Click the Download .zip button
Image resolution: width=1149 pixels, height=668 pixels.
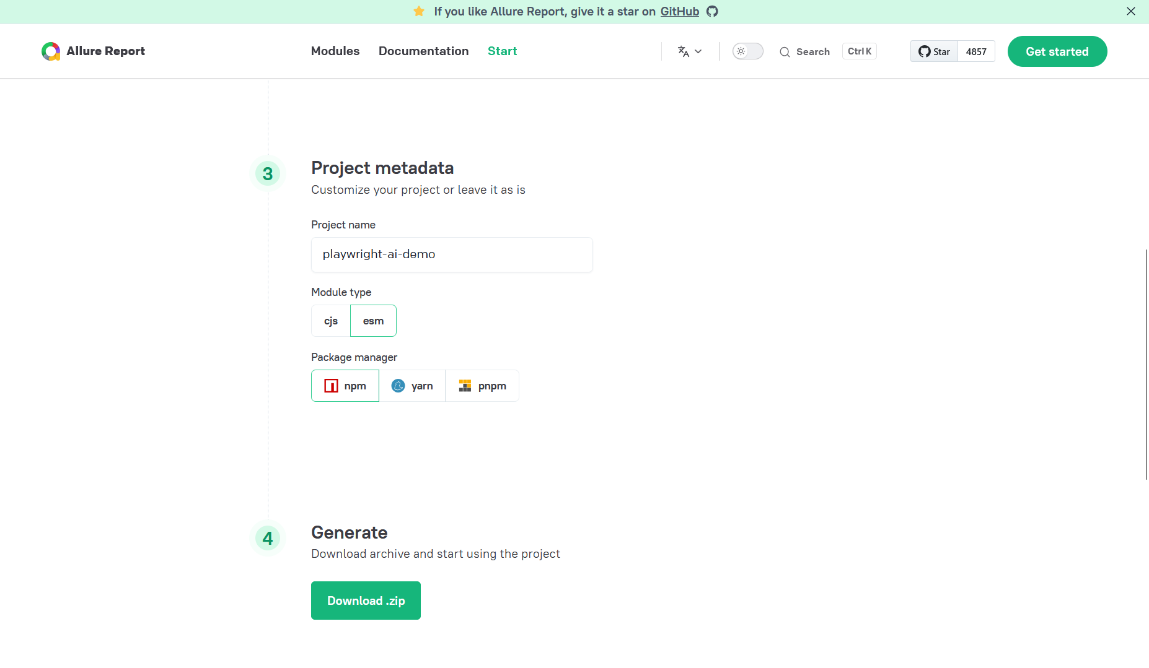pos(366,601)
